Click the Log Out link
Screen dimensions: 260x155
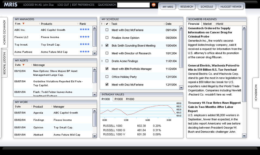click(63, 5)
